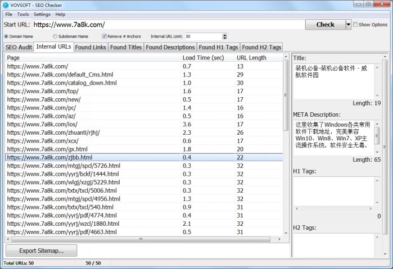This screenshot has height=269, width=393.
Task: Click the URL list scroll down arrow
Action: 286,233
